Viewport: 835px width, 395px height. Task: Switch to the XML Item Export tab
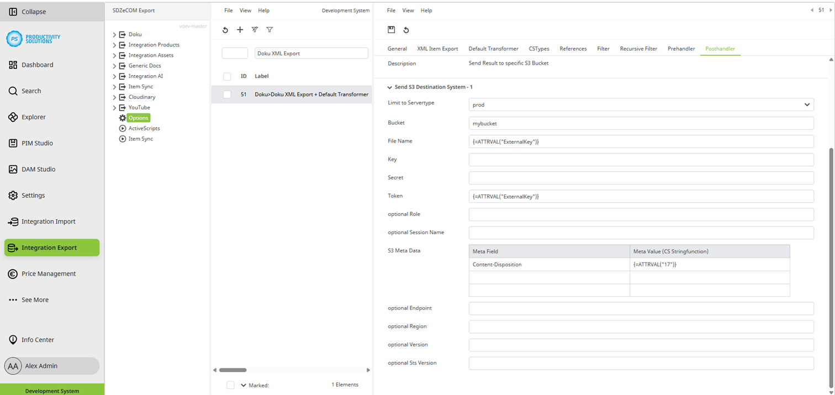437,49
